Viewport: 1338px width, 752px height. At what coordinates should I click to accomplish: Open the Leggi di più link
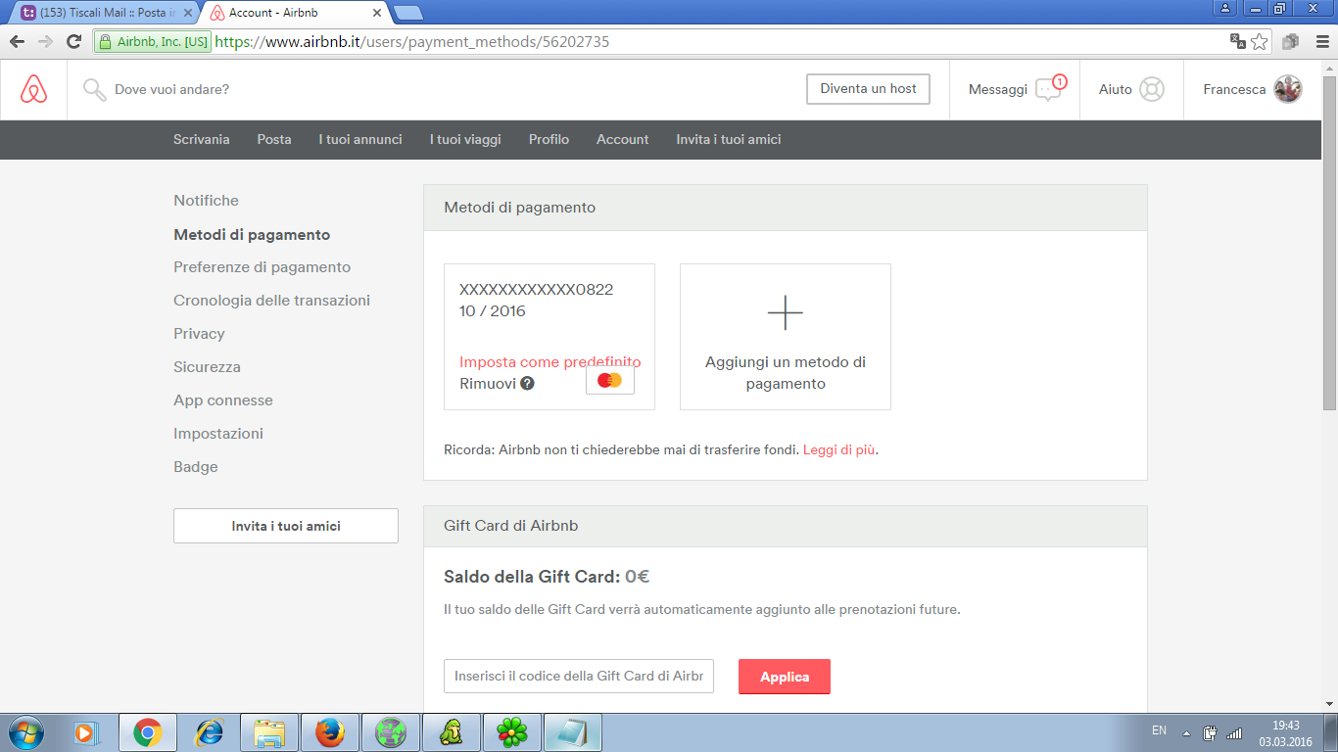point(839,450)
